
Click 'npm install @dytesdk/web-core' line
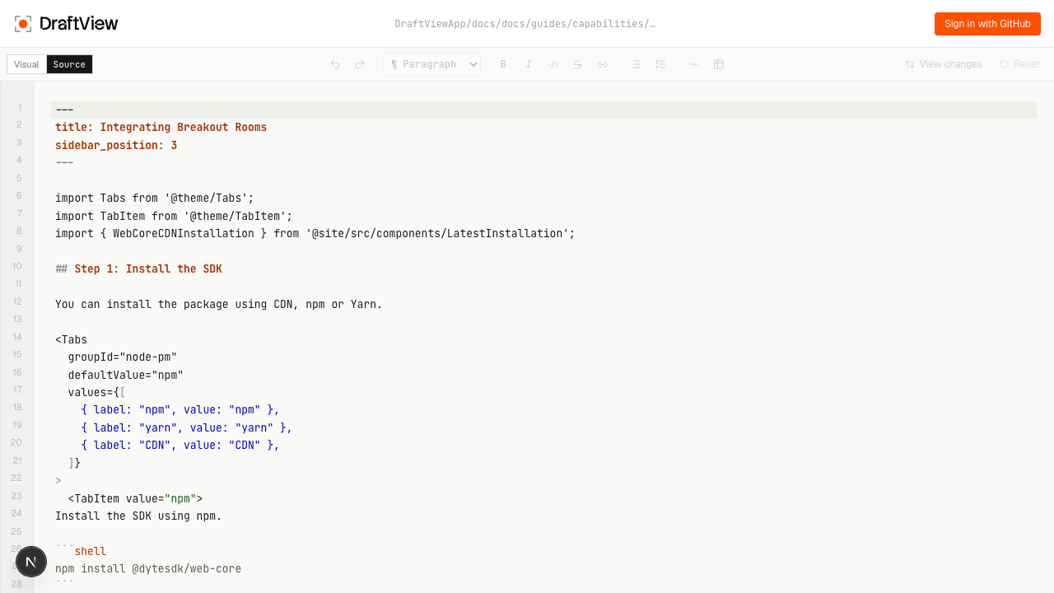[148, 569]
